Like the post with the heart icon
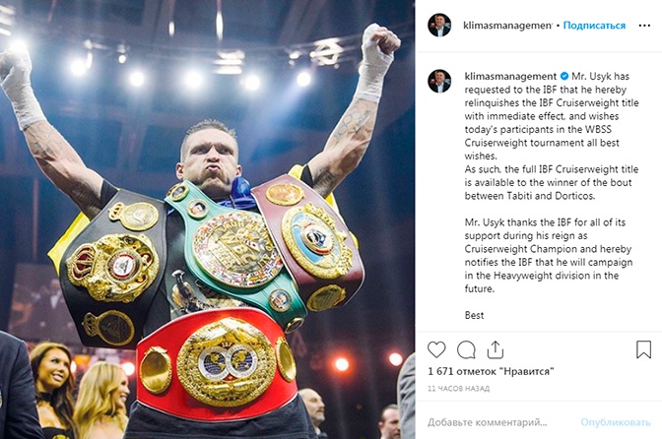Screen dimensions: 662x439 coord(436,350)
